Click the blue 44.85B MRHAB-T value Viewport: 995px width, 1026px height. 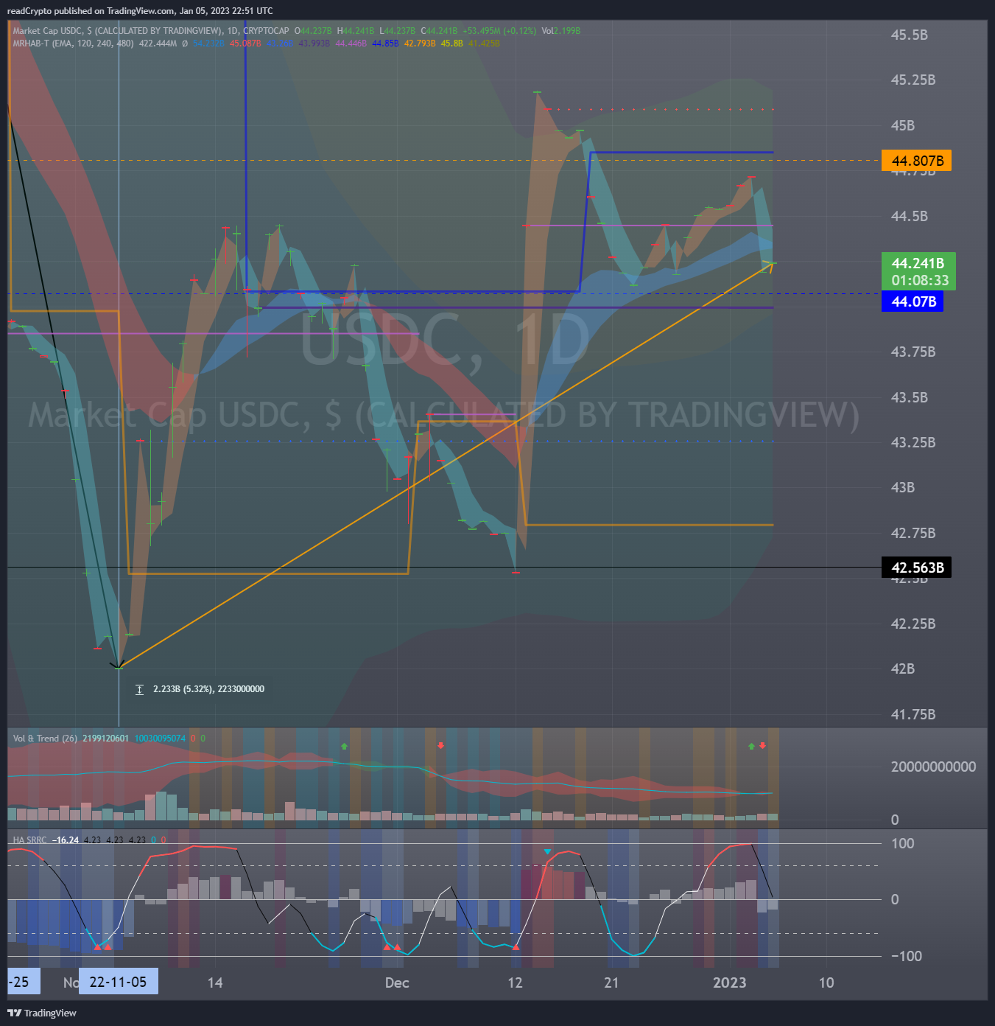coord(385,43)
